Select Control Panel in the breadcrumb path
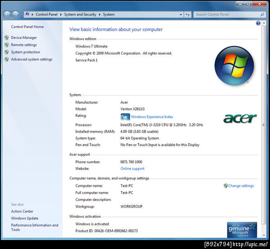Screen dimensions: 270x249 coord(46,14)
